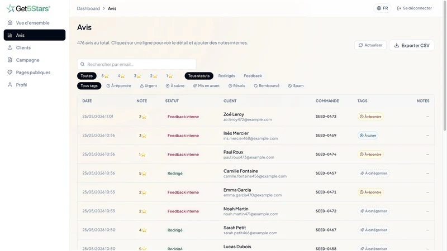Click À suivre tag on SEED-0469 row
Image resolution: width=447 pixels, height=251 pixels.
pos(368,136)
